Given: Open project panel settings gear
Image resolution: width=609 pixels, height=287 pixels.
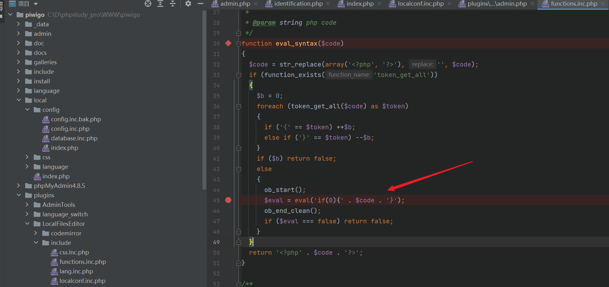Looking at the screenshot, I should point(188,4).
